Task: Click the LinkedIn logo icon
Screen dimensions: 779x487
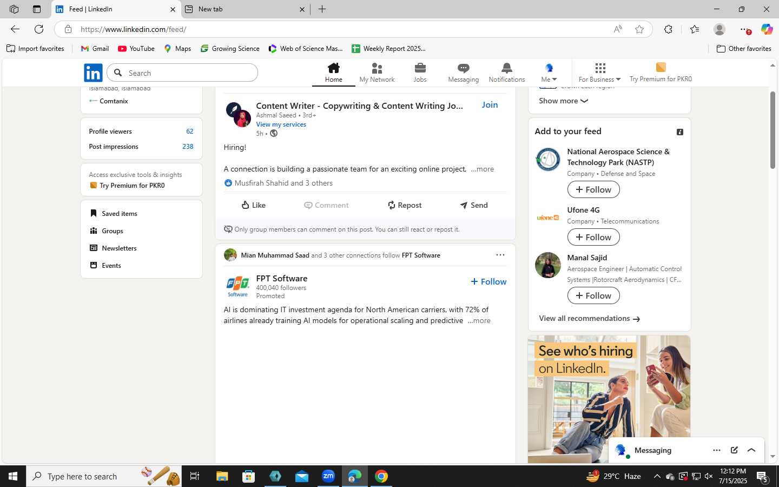Action: [93, 73]
